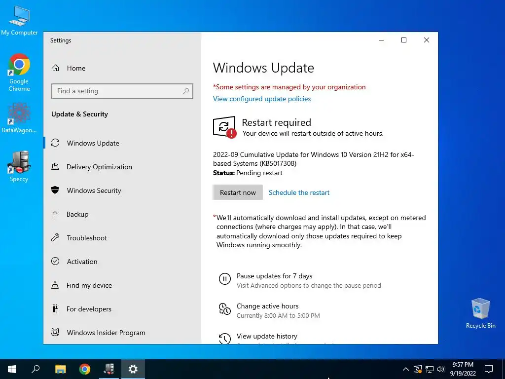This screenshot has height=379, width=505.
Task: Select Pause updates for 7 days
Action: tap(274, 276)
